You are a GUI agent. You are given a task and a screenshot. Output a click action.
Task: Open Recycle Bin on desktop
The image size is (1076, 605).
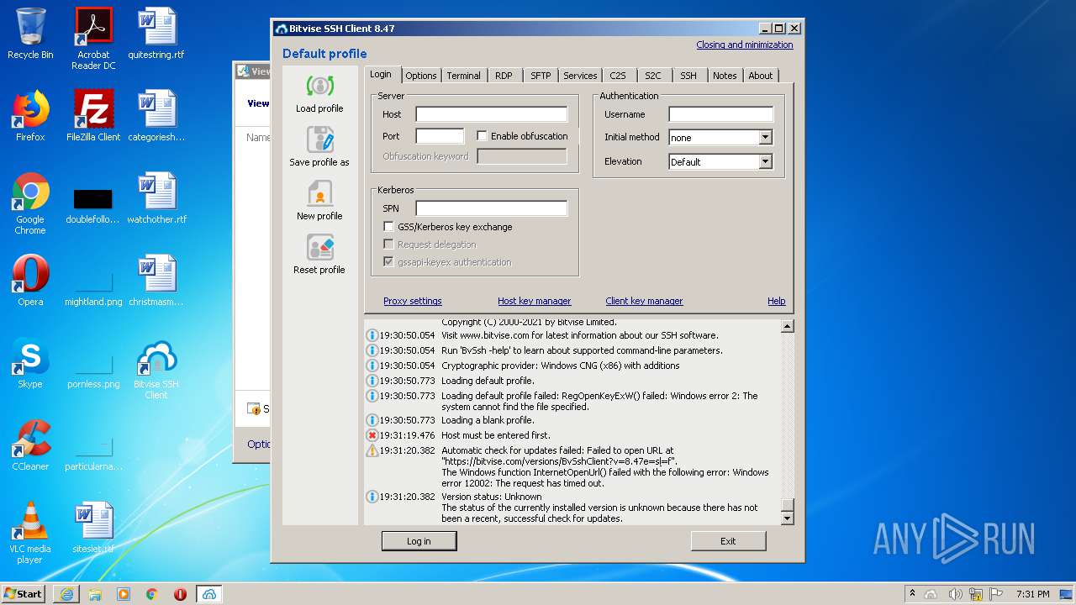coord(30,34)
